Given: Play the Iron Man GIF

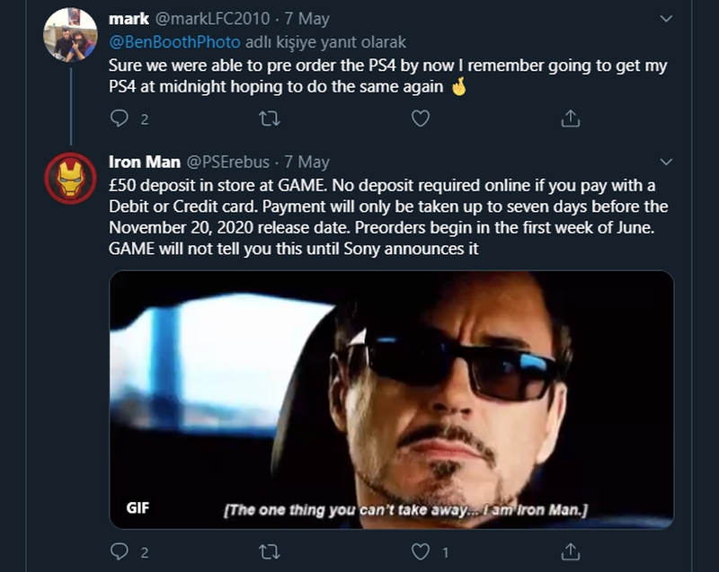Looking at the screenshot, I should [x=391, y=400].
